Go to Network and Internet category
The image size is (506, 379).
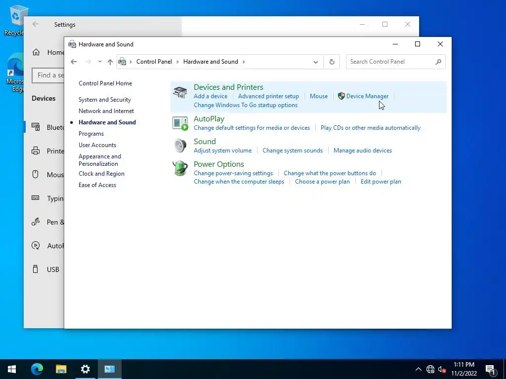(106, 111)
